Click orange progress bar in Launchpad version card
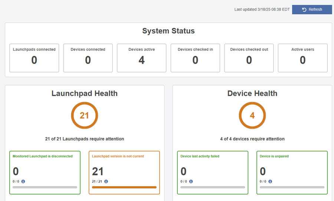This screenshot has height=201, width=334. pos(124,187)
